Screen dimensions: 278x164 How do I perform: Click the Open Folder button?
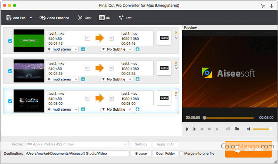(165, 153)
